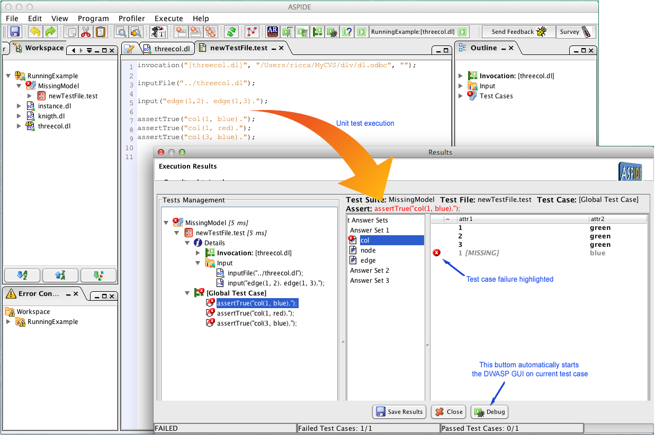Click the sort ascending A-Z workspace button

pyautogui.click(x=22, y=275)
